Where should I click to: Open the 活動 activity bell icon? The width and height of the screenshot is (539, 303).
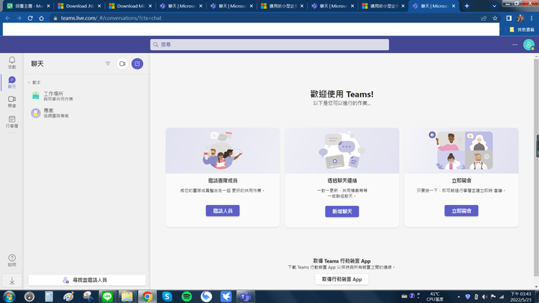click(x=12, y=63)
